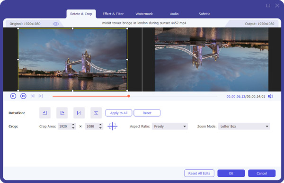Click the Apply to All button
The height and width of the screenshot is (183, 284).
pyautogui.click(x=119, y=113)
